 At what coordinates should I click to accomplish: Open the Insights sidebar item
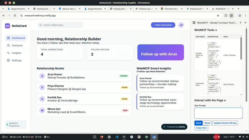tap(16, 53)
